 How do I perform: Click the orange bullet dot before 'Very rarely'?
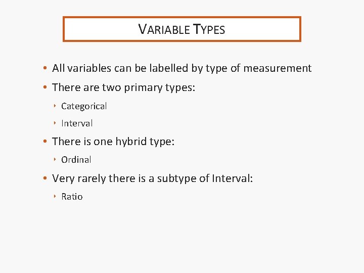(x=45, y=178)
